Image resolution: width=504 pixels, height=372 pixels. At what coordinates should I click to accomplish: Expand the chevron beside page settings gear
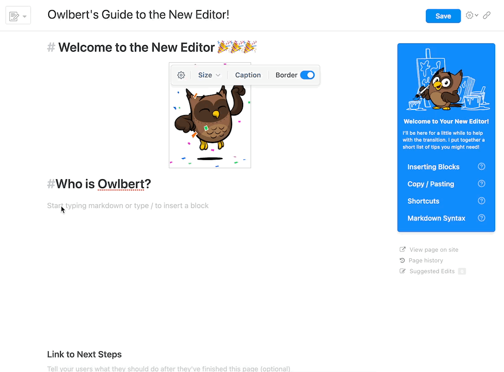click(x=476, y=16)
